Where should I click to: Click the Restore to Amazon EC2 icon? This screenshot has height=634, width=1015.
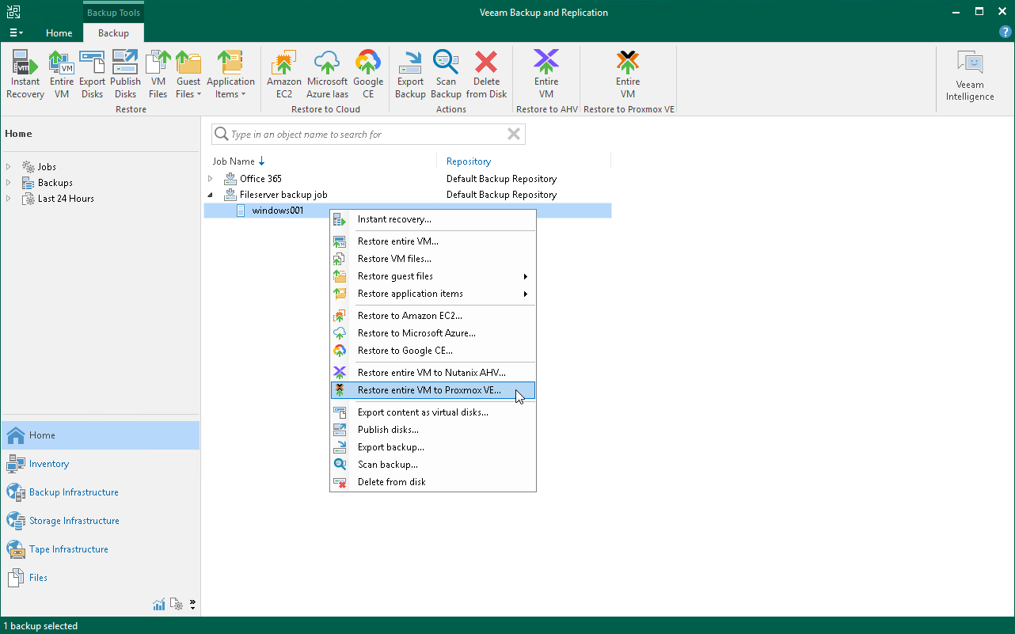pyautogui.click(x=283, y=74)
